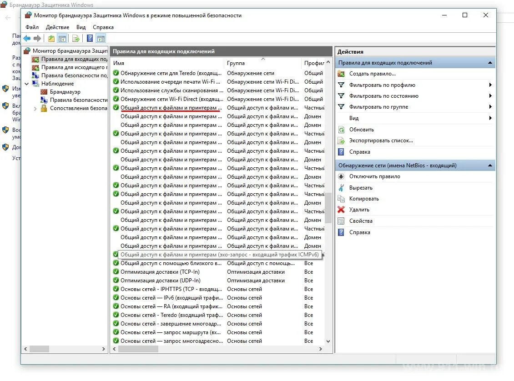Select rule Основы сетей — RA (входящий трафик...
Viewport: 514px width, 381px height.
(x=171, y=306)
